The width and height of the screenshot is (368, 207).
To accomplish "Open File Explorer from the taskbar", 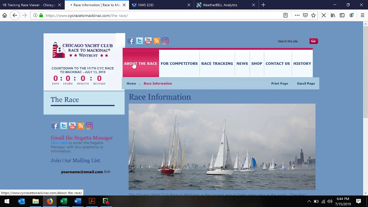I will point(36,201).
